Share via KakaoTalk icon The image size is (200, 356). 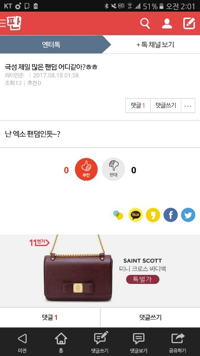[x=136, y=215]
